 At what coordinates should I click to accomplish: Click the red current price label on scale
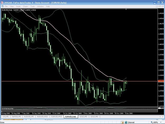click(x=161, y=81)
